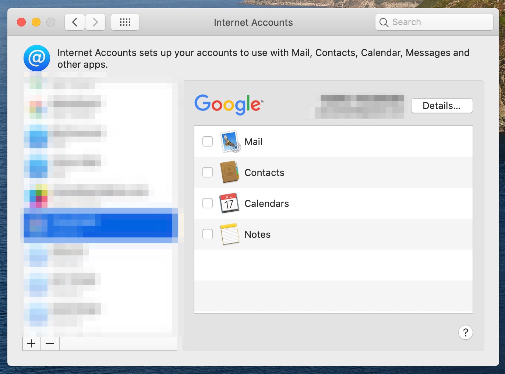This screenshot has height=374, width=505.
Task: Enable the Contacts checkbox
Action: point(208,172)
